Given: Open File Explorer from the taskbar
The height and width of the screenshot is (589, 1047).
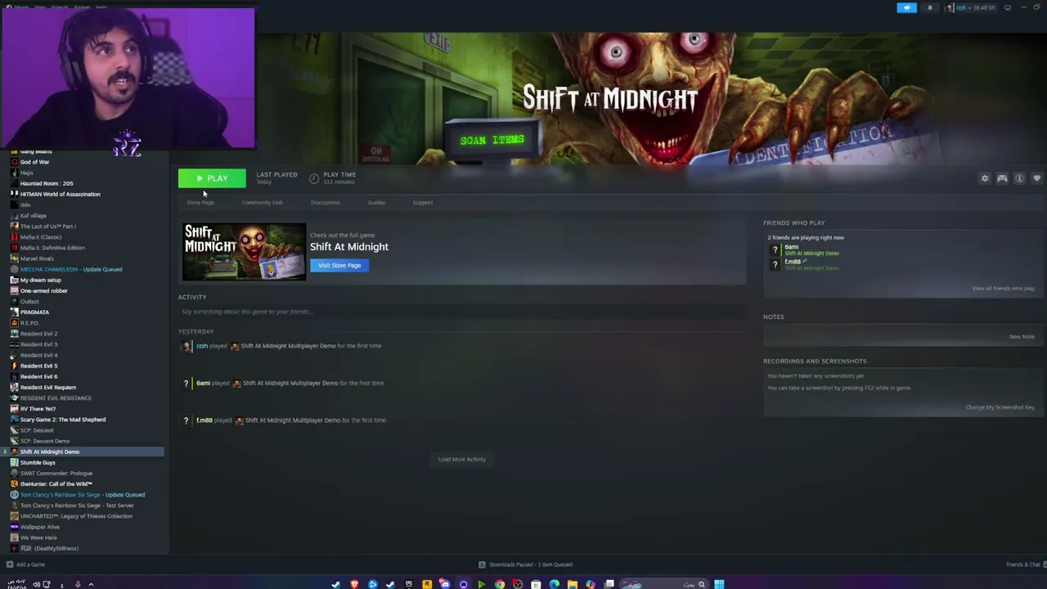Looking at the screenshot, I should (x=573, y=584).
